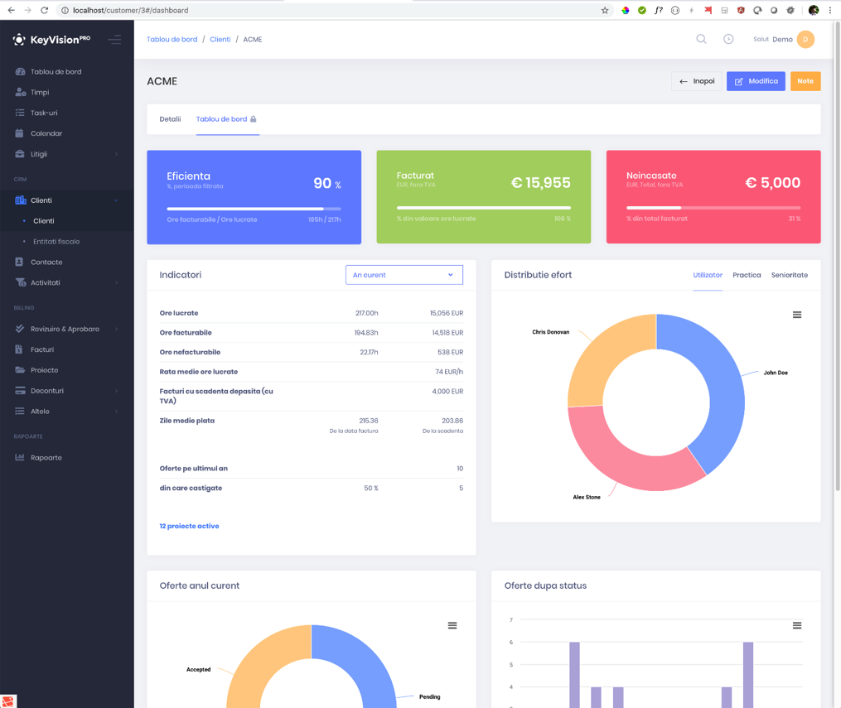The image size is (841, 708).
Task: Select the Practica chart tab
Action: coord(747,275)
